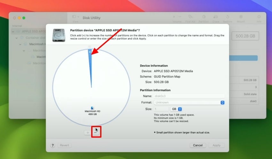Click the add Volume plus icon in toolbar
Screen dimensions: 272x159
pos(174,17)
